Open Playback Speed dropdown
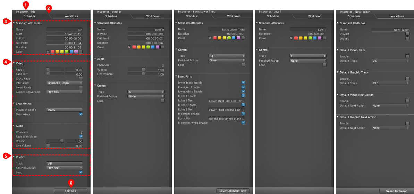The height and width of the screenshot is (194, 414). (65, 110)
